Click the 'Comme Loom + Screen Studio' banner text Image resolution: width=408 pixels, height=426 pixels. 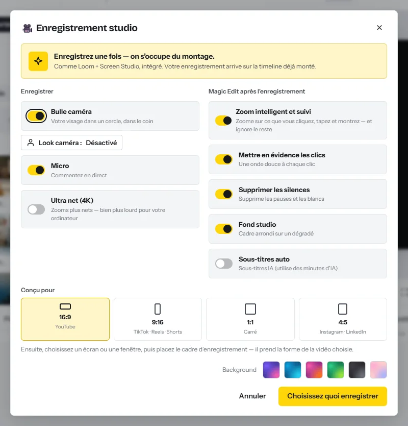coord(185,66)
